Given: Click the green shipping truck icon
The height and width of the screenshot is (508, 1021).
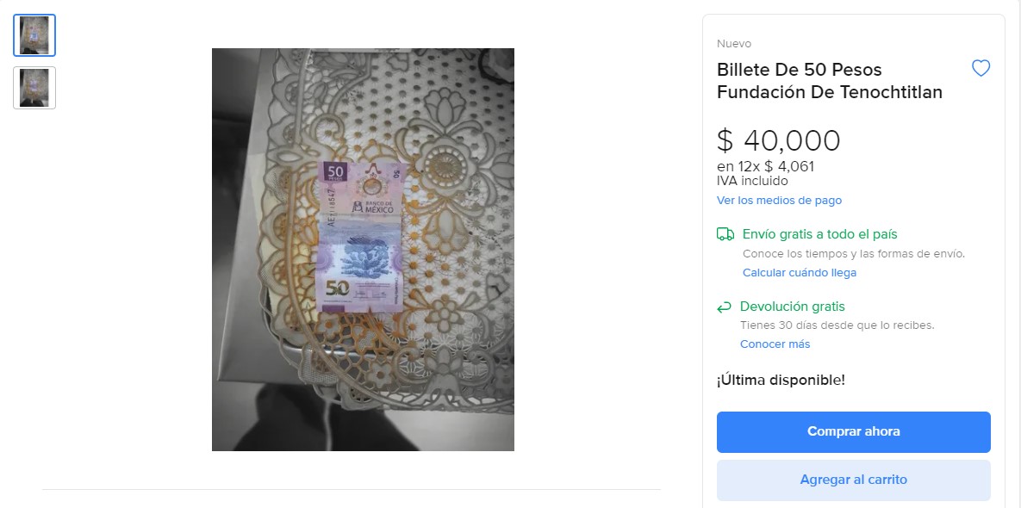Looking at the screenshot, I should pos(725,234).
